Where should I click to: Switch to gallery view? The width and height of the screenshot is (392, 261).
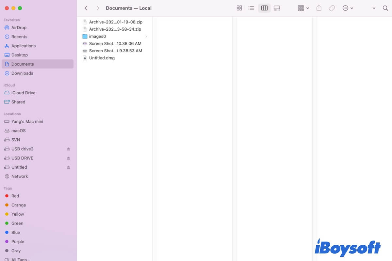point(277,8)
